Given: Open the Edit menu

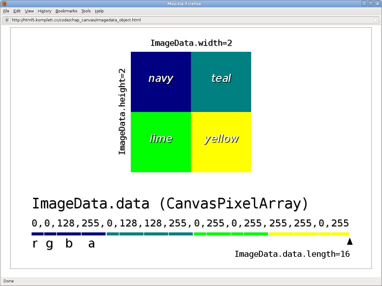Looking at the screenshot, I should [17, 11].
